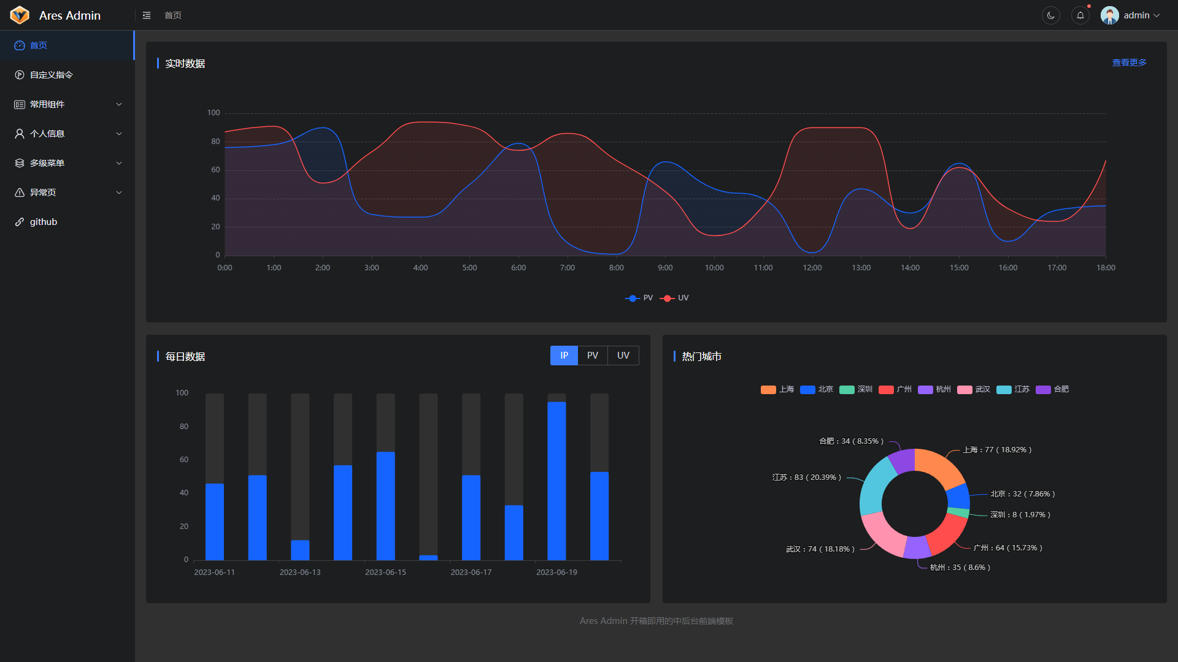Expand the 常用组件 submenu chevron
1178x662 pixels.
pyautogui.click(x=119, y=104)
